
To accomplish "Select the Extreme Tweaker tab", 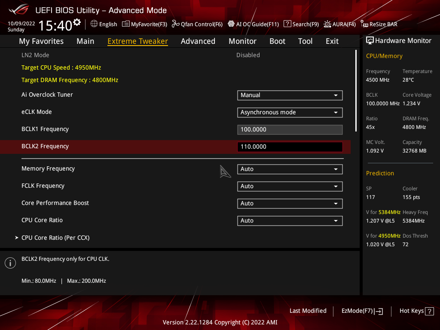I will pos(138,41).
